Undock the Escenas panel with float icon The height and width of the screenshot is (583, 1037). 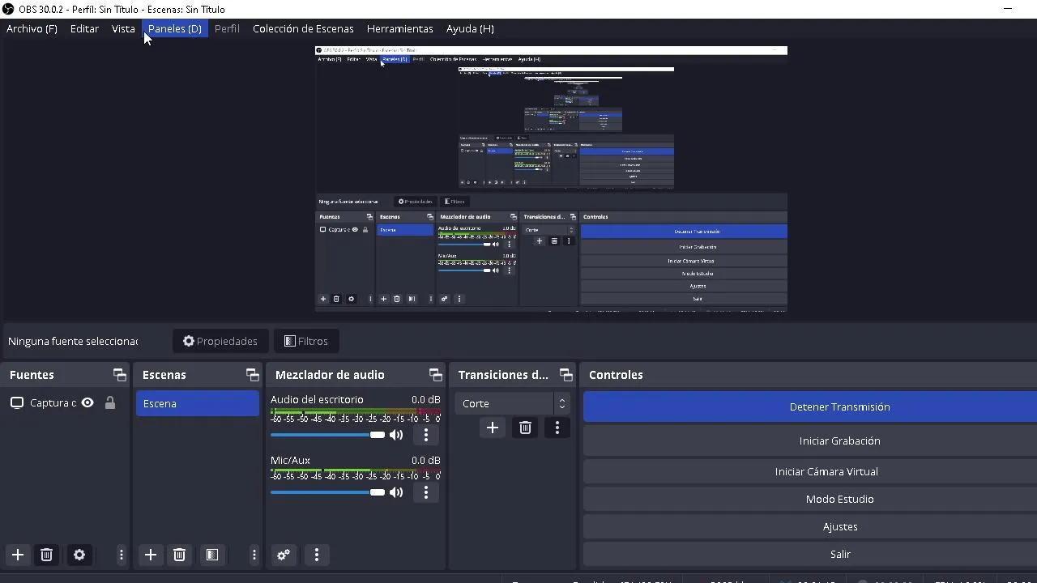point(253,375)
